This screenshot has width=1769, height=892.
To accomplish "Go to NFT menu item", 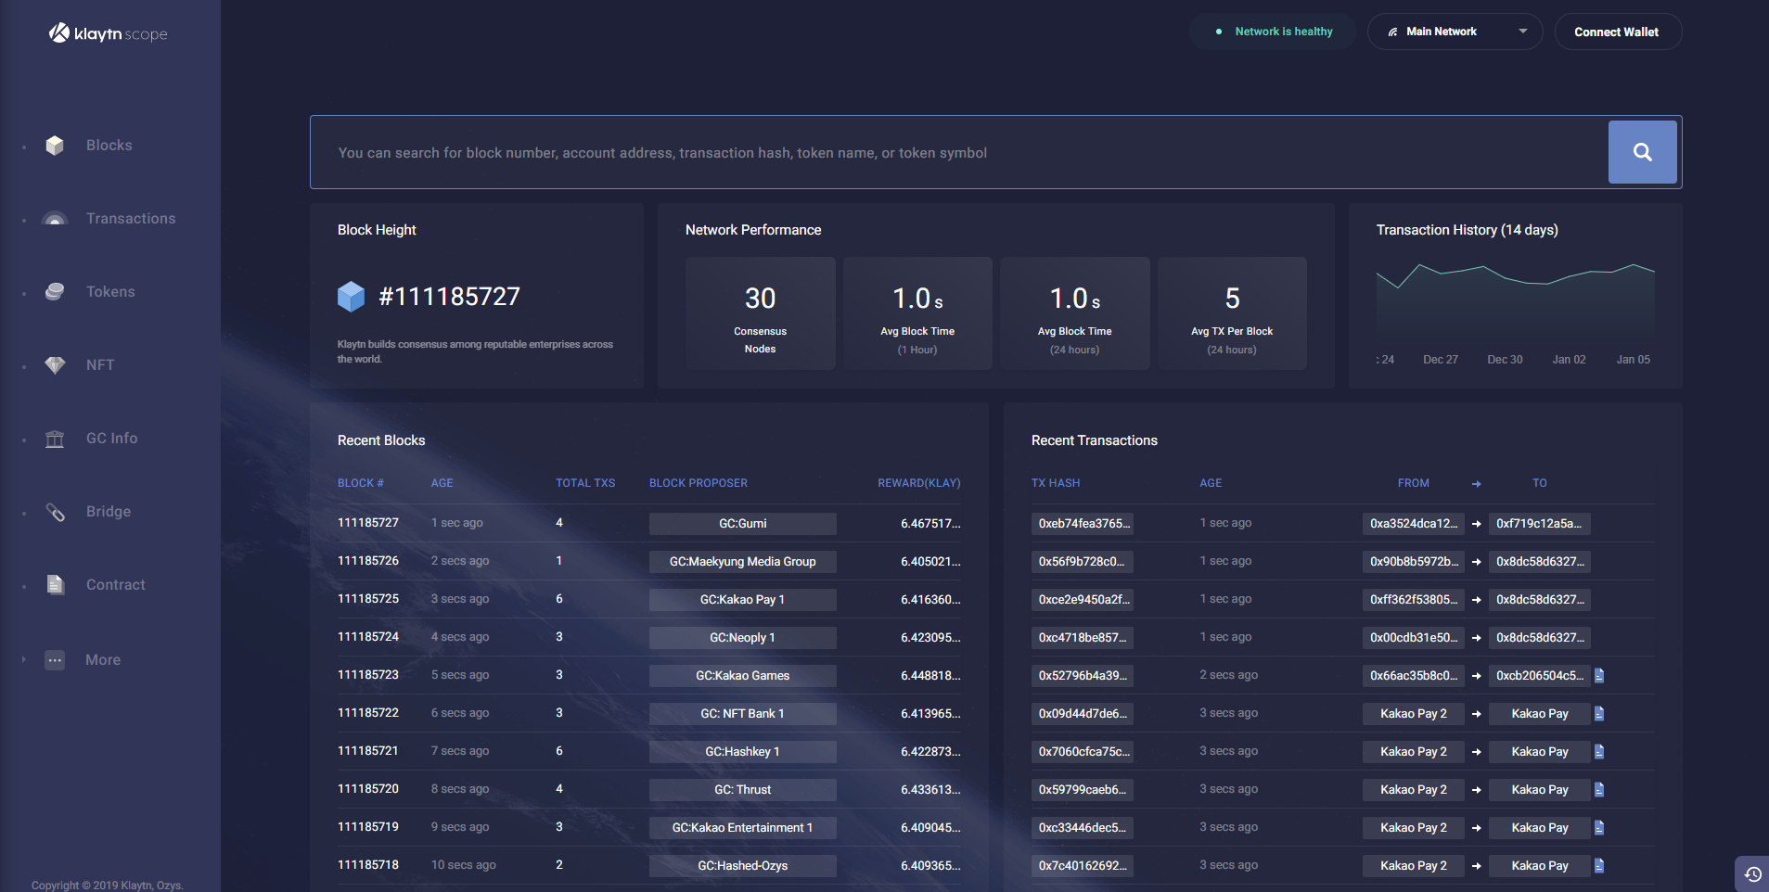I will [100, 365].
